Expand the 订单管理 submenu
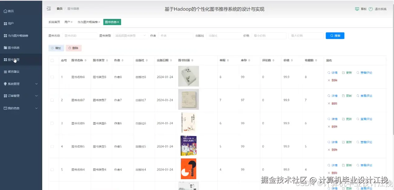 pos(36,96)
